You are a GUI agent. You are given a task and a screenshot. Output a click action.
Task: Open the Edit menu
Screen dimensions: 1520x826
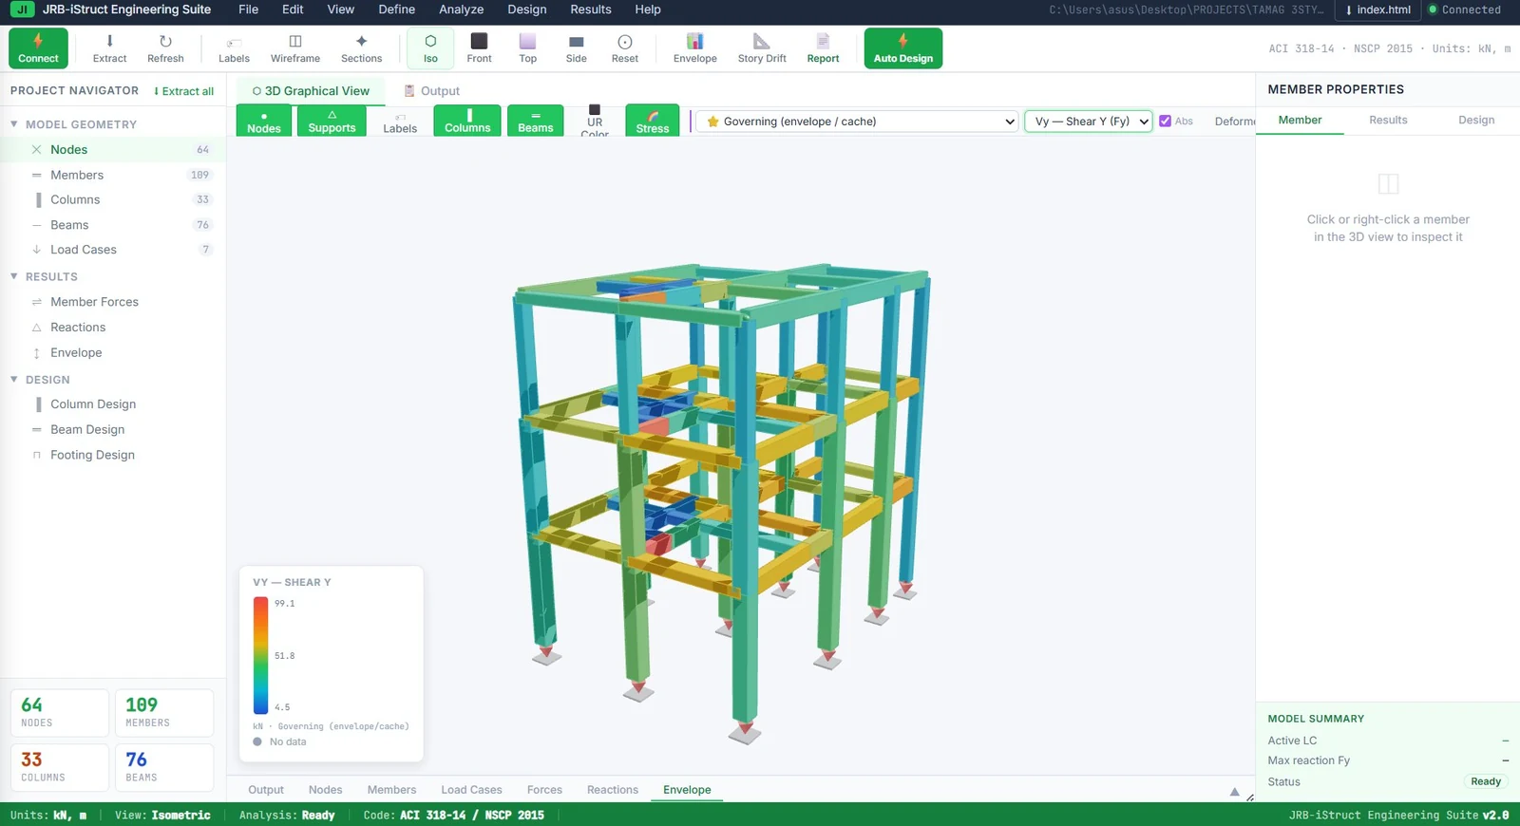click(x=293, y=9)
